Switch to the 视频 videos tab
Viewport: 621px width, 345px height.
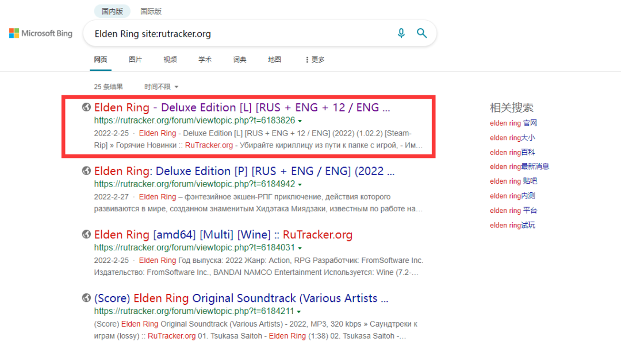tap(170, 60)
